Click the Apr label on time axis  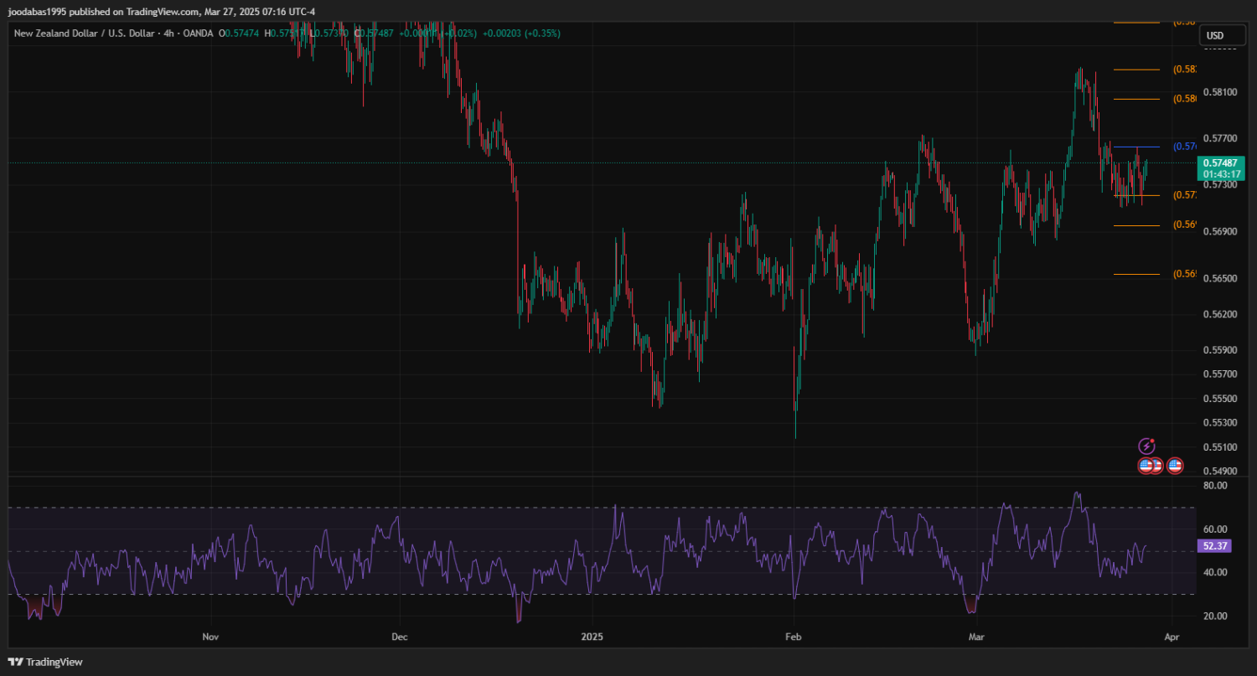click(x=1172, y=637)
